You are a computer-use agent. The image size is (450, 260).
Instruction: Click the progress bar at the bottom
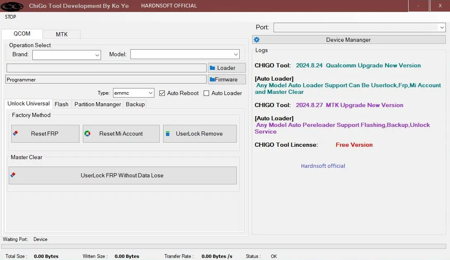(x=224, y=246)
